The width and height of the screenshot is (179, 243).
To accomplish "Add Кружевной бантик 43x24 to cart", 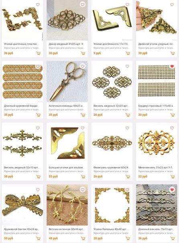I will coord(38,238).
